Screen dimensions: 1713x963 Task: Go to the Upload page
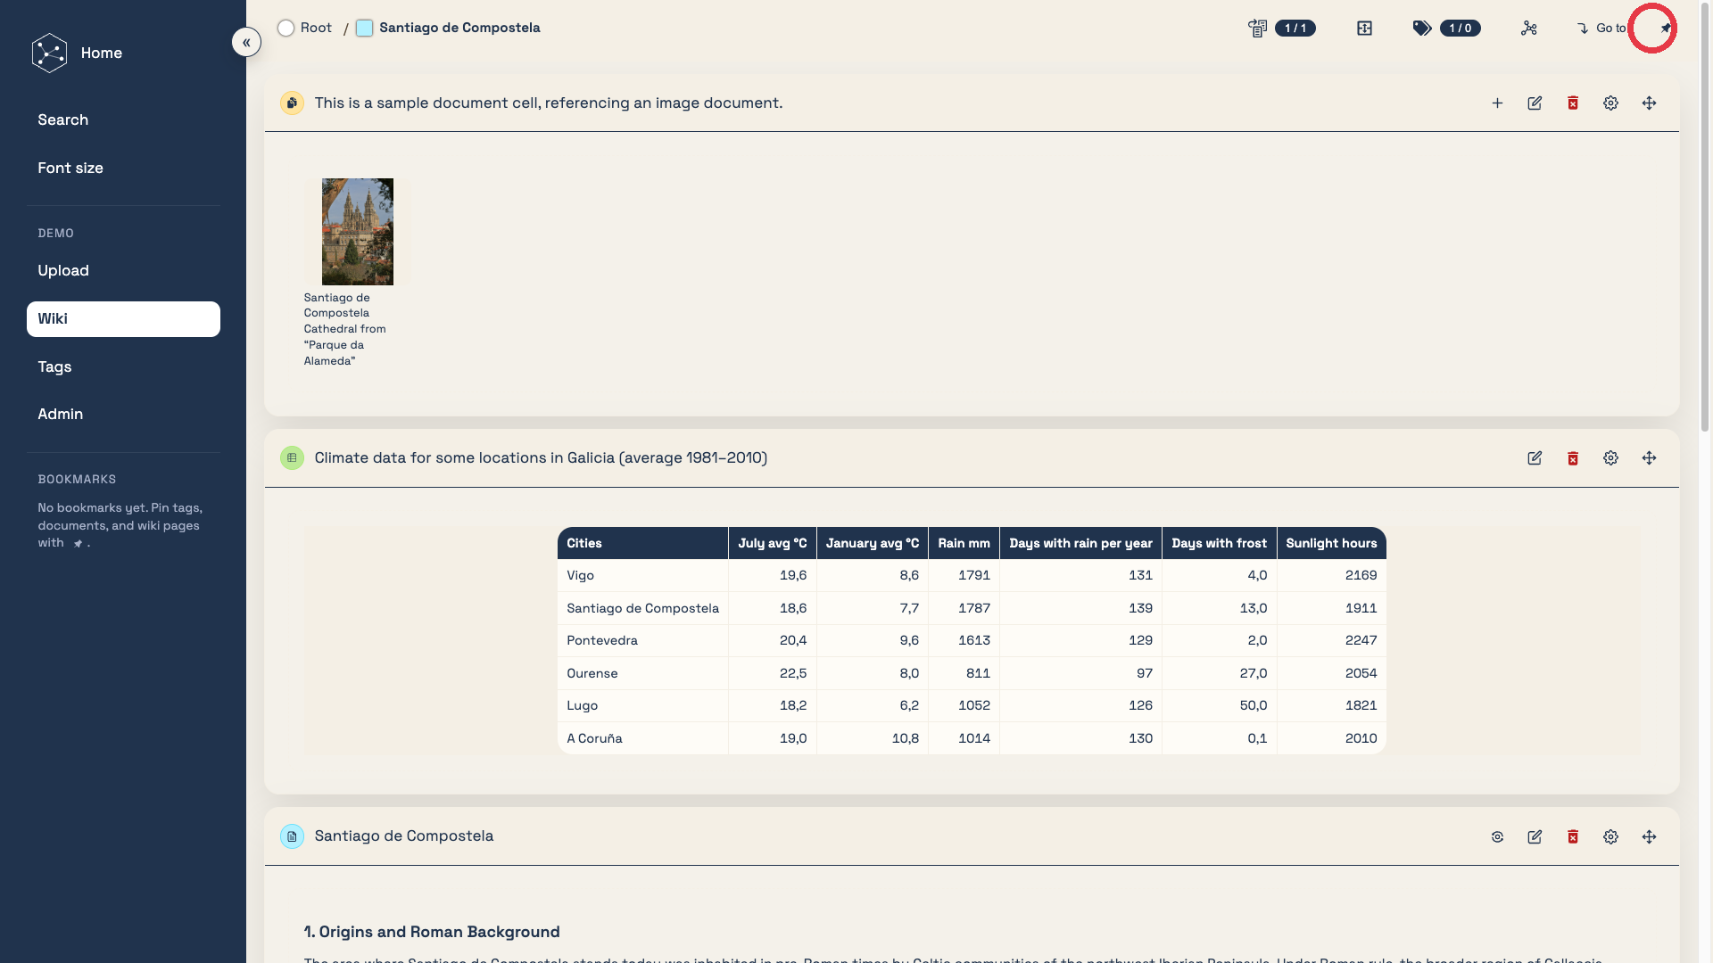63,270
